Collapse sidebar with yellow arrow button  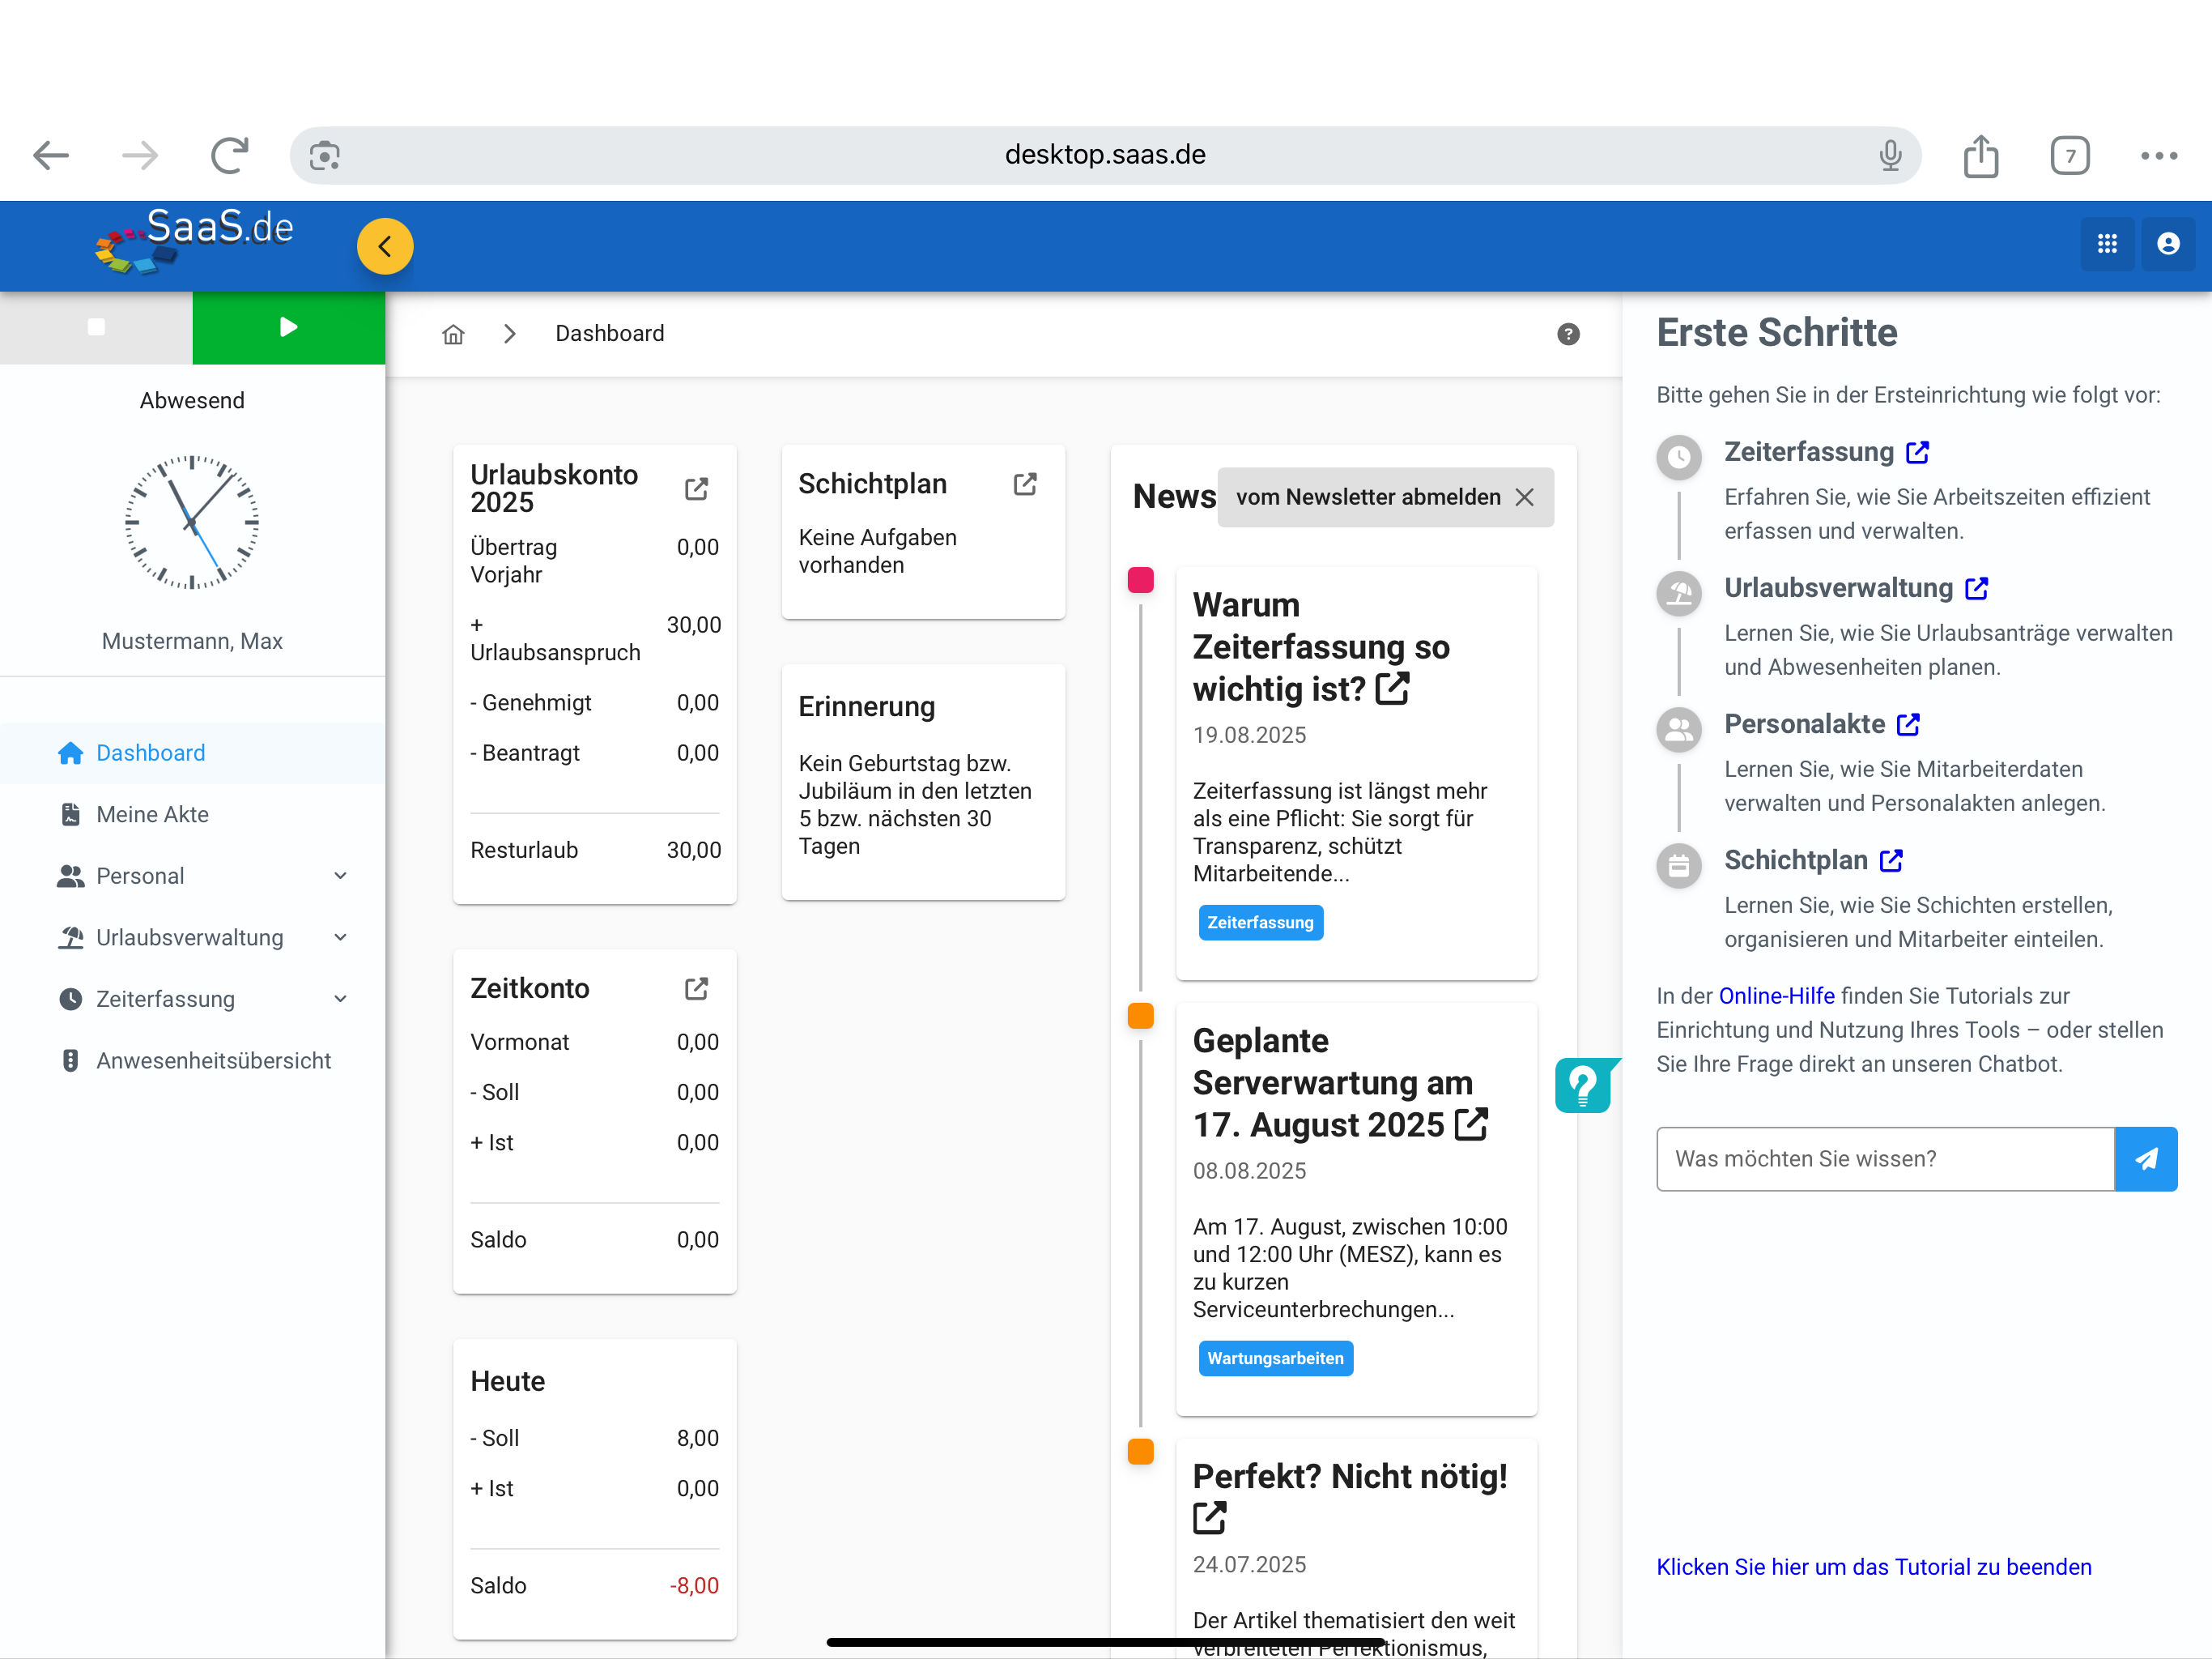(x=385, y=246)
